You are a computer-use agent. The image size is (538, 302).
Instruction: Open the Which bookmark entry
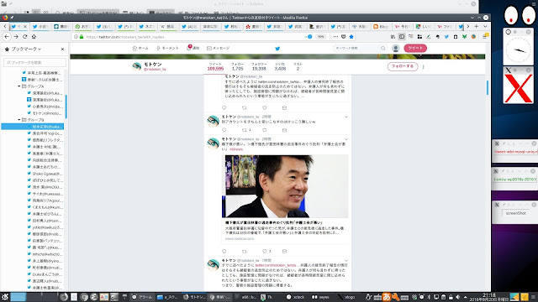(45, 254)
